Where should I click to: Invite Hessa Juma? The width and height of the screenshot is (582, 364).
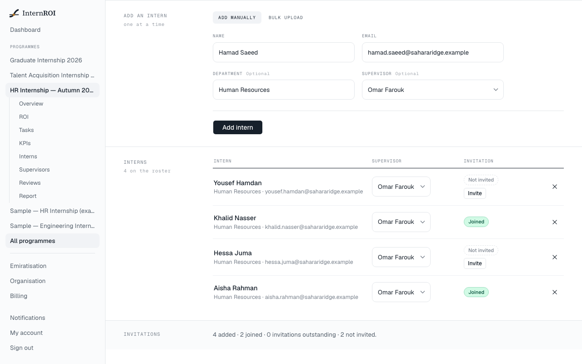pyautogui.click(x=475, y=263)
